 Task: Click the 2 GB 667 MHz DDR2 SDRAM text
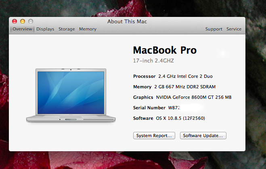pos(185,87)
